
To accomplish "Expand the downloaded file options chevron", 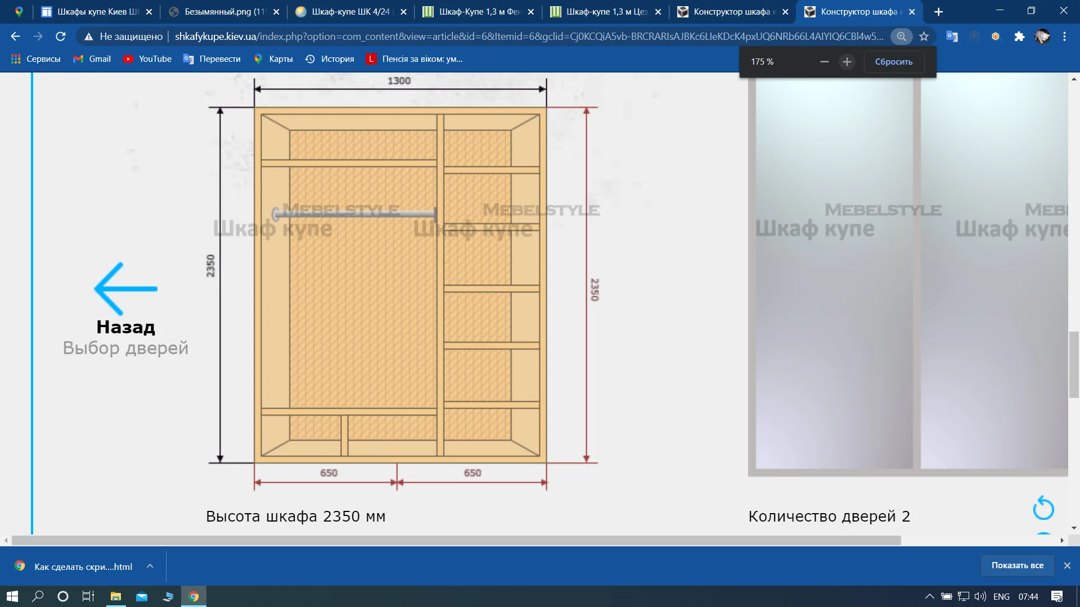I will point(150,566).
